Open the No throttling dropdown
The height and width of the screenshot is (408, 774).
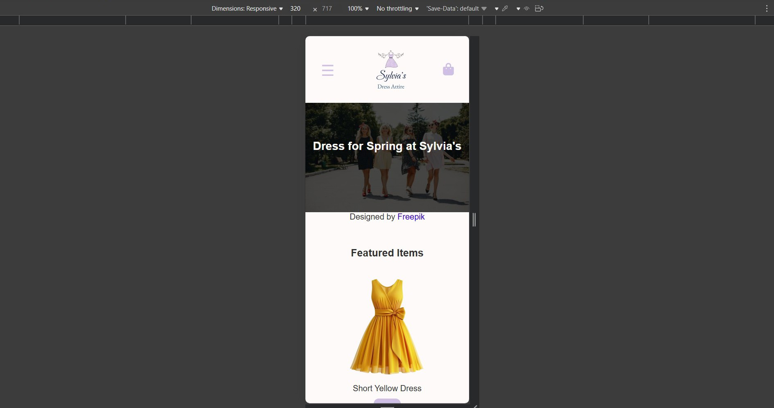[x=397, y=9]
